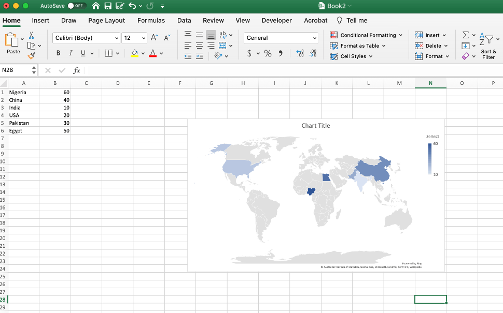Click the Undo arrow icon

[x=132, y=6]
